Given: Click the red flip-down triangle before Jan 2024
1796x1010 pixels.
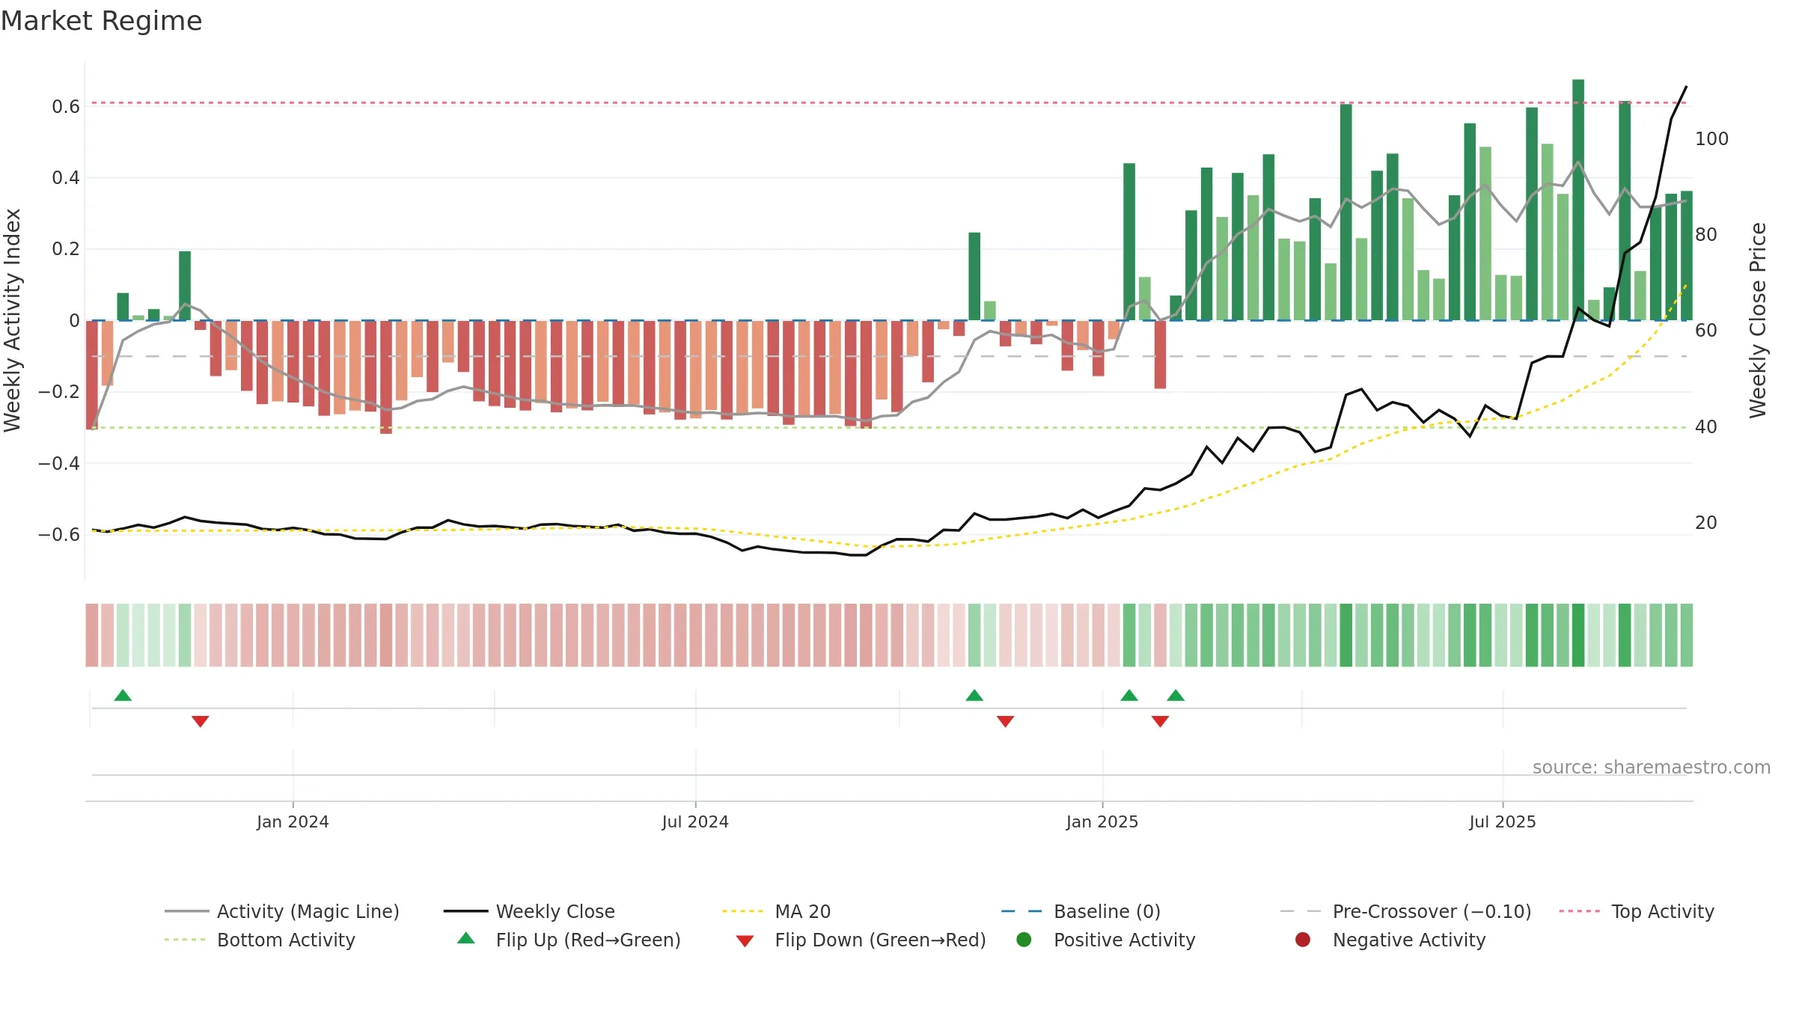Looking at the screenshot, I should coord(200,721).
